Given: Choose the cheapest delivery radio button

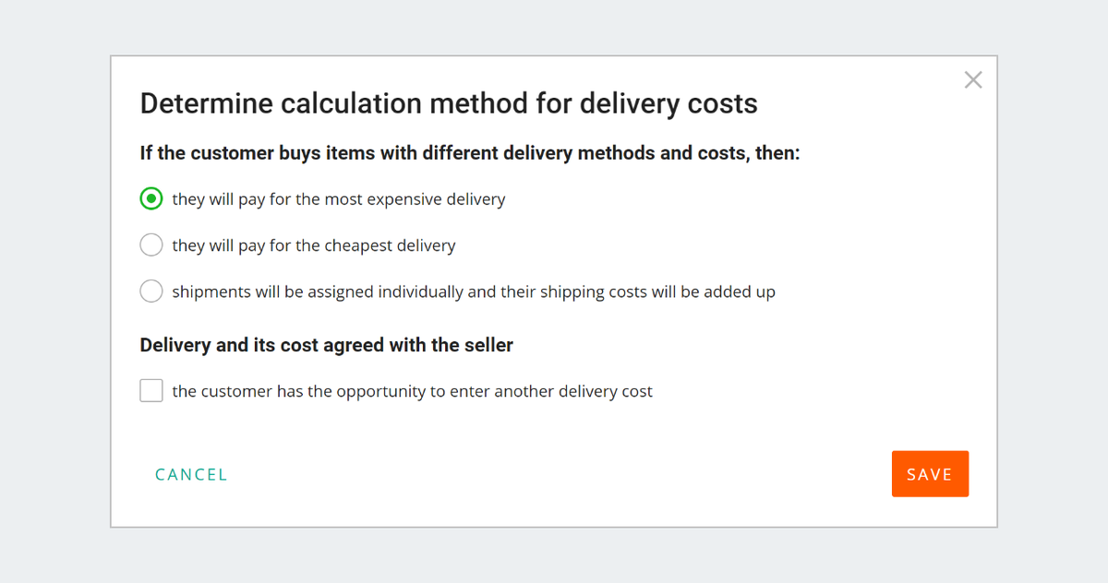Looking at the screenshot, I should [151, 244].
